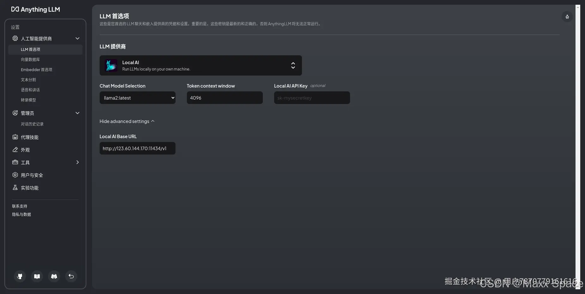The width and height of the screenshot is (585, 294).
Task: Click the round icon button at top right
Action: coord(567,17)
